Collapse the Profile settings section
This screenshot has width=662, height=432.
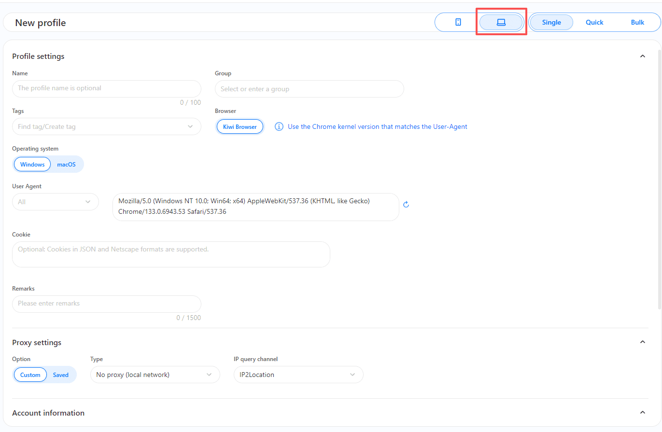coord(642,56)
